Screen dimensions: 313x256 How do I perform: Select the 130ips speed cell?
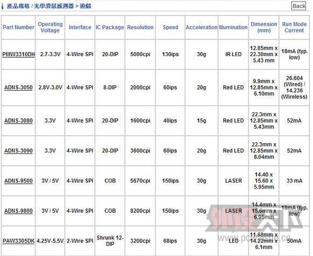pos(171,55)
